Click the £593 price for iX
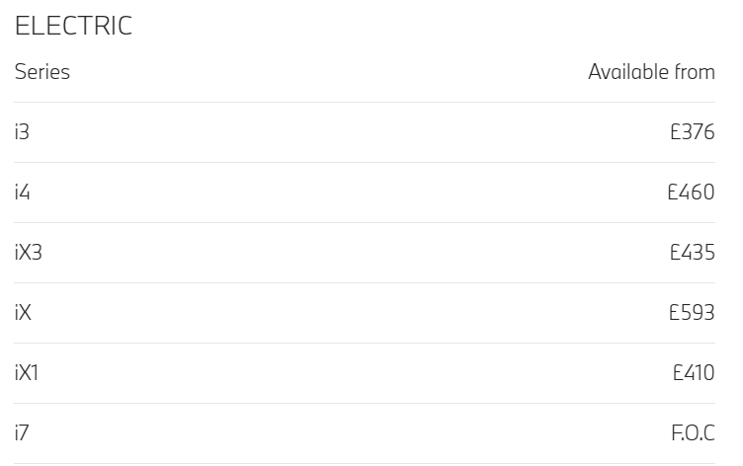743x466 pixels. (692, 313)
